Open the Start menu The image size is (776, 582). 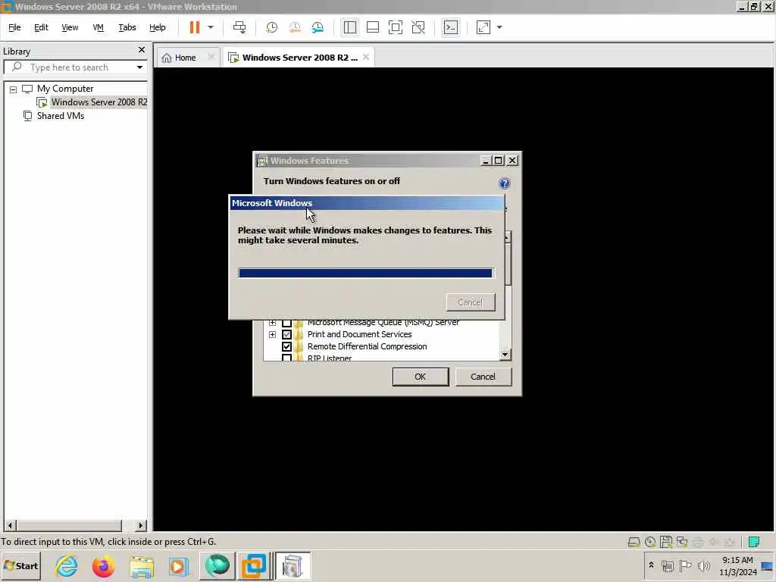(20, 566)
